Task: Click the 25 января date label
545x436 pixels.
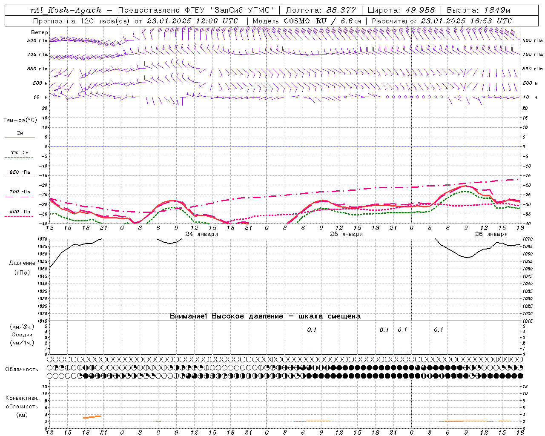Action: [347, 234]
